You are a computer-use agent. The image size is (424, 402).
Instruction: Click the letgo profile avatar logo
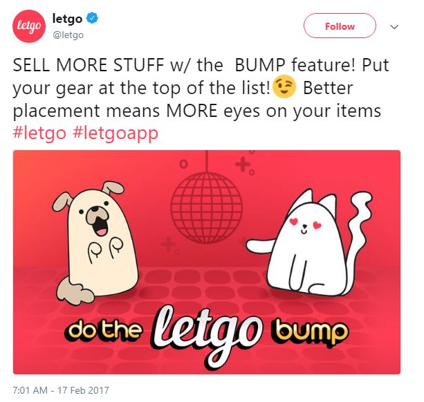(29, 26)
